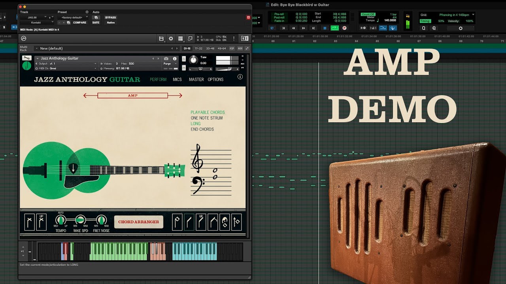
Task: Click the KSP button
Action: (232, 48)
